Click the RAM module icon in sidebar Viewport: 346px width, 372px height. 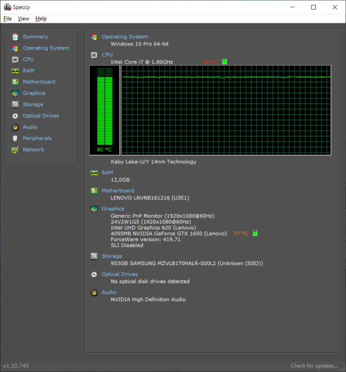click(x=15, y=71)
